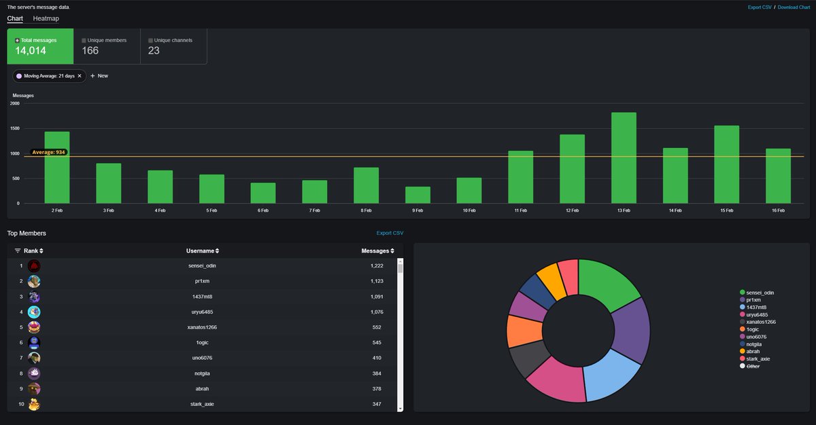Viewport: 816px width, 425px height.
Task: Click Export CSV above the Top Members table
Action: coord(391,232)
